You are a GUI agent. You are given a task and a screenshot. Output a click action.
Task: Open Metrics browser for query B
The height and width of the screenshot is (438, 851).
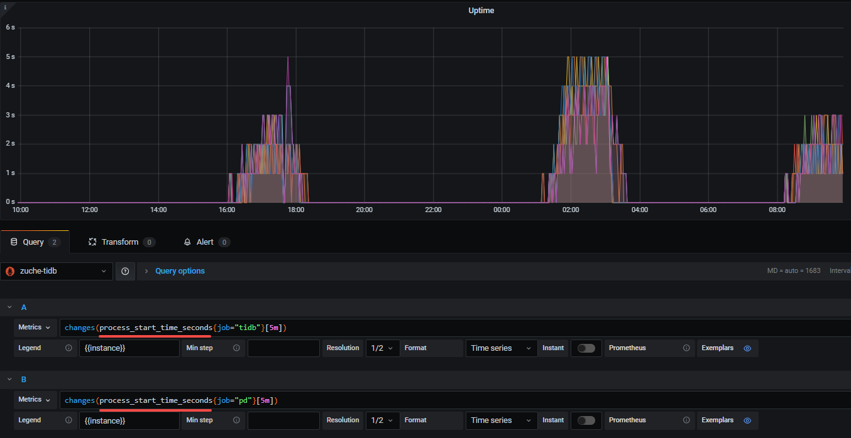tap(35, 400)
